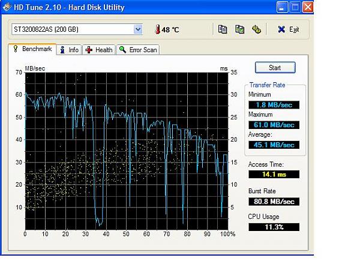360x270 pixels.
Task: Go to the Error Scan tab
Action: (x=138, y=50)
